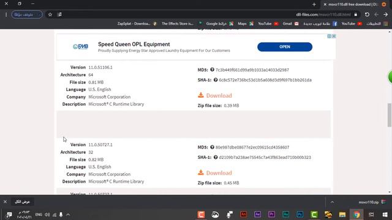Click MD5 hash starting with 80e987dbe

[x=252, y=147]
